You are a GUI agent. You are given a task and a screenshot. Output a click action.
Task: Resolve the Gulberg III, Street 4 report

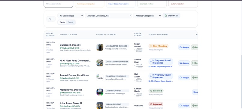tap(195, 47)
